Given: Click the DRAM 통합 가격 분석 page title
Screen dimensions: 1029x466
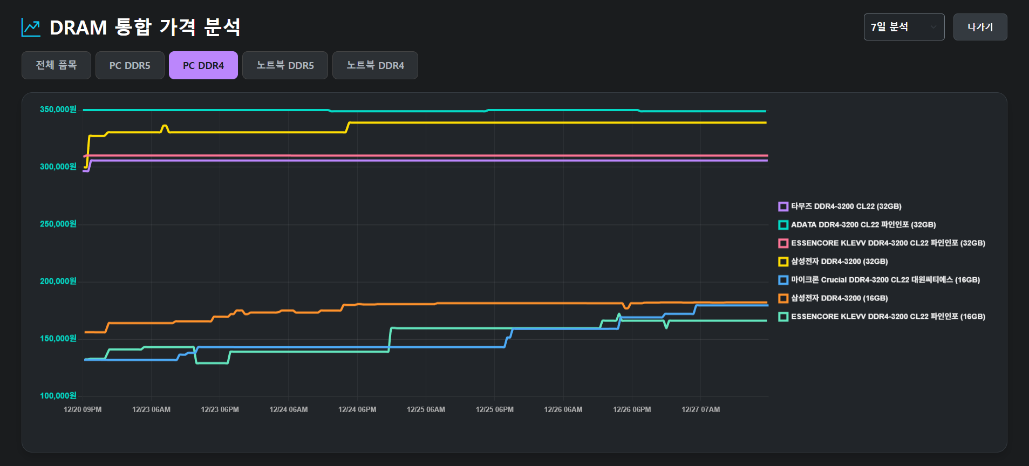Looking at the screenshot, I should pyautogui.click(x=145, y=27).
